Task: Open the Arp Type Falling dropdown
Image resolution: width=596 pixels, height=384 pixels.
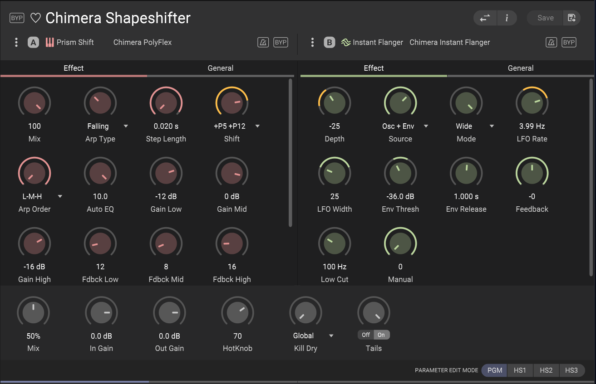Action: (x=126, y=126)
